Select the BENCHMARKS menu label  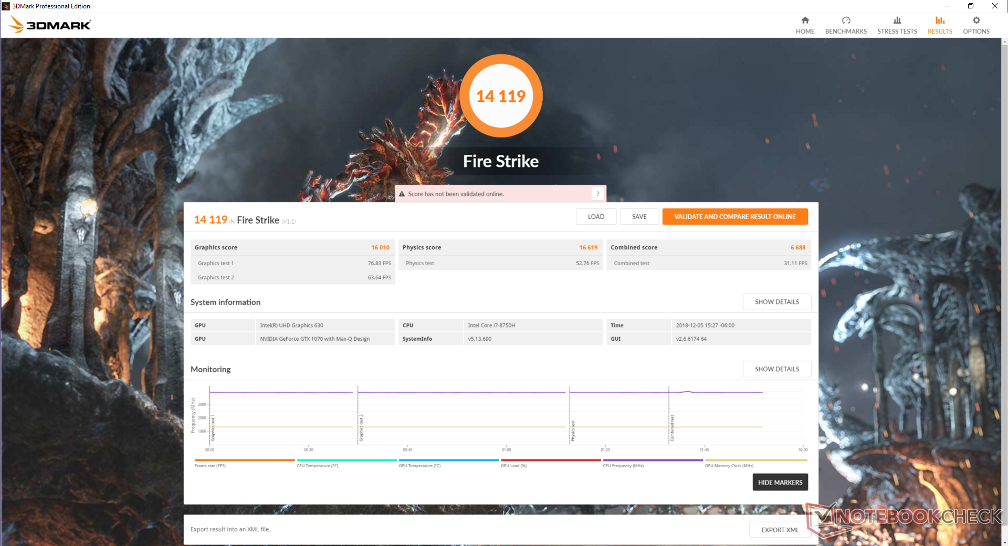pos(846,31)
